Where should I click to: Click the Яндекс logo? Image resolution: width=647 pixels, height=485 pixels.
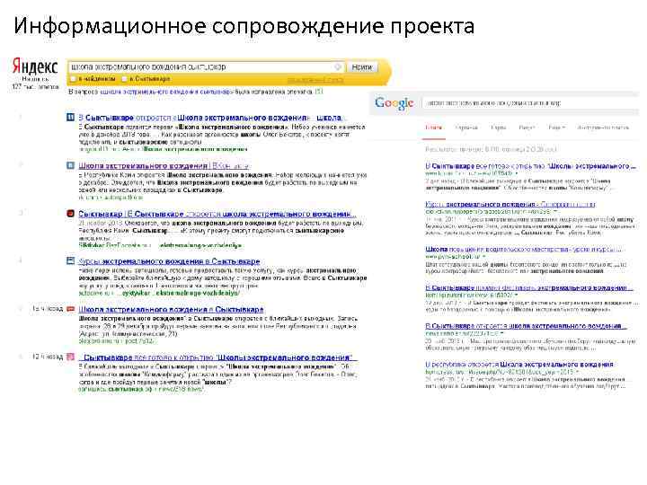click(x=35, y=66)
